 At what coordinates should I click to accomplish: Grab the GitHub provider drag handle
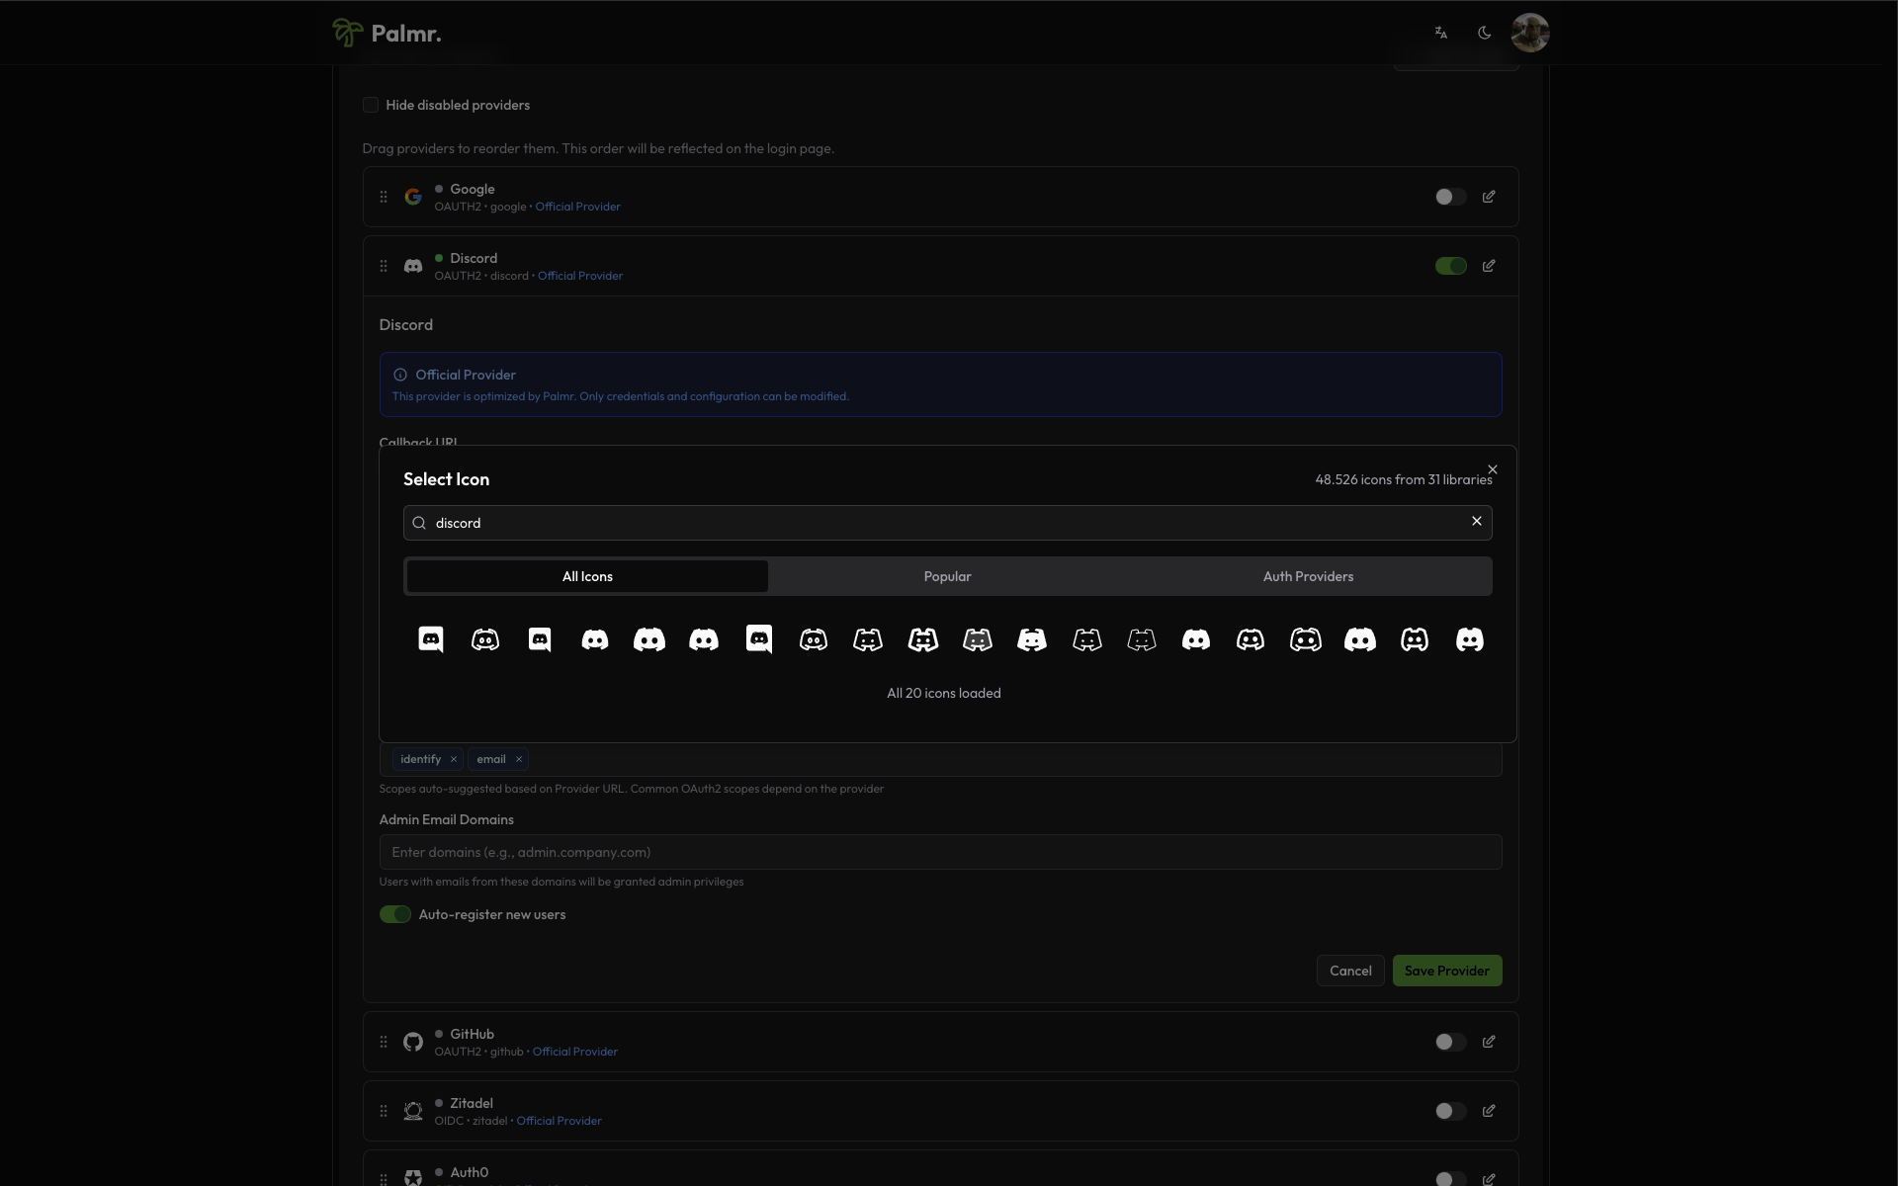point(384,1042)
